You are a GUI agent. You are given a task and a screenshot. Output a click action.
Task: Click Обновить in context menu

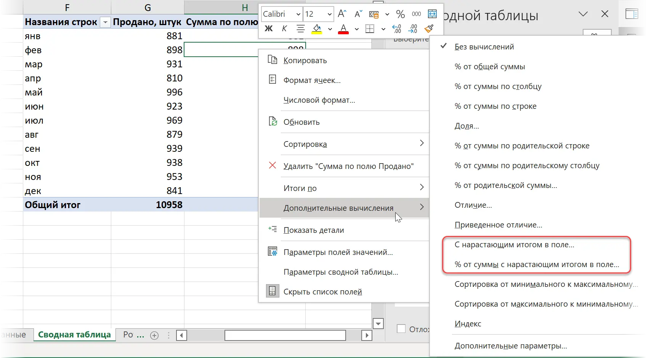344,122
